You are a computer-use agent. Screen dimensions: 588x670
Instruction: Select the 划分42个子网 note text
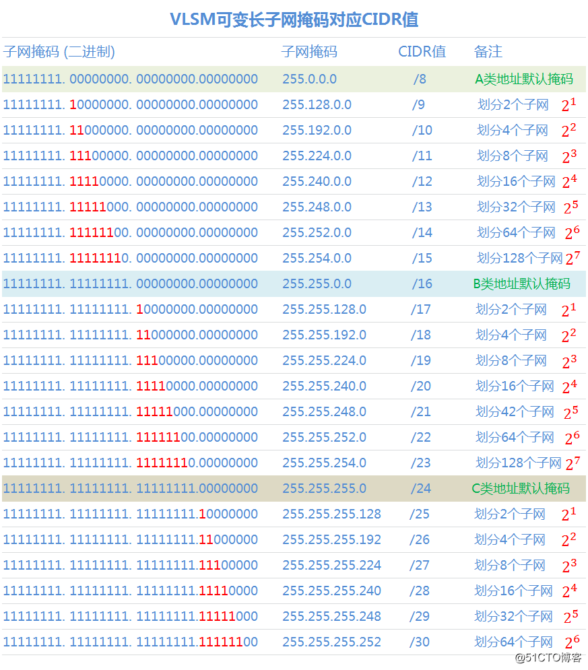click(x=515, y=411)
